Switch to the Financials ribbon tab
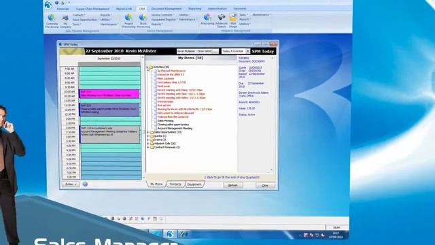 [x=63, y=9]
